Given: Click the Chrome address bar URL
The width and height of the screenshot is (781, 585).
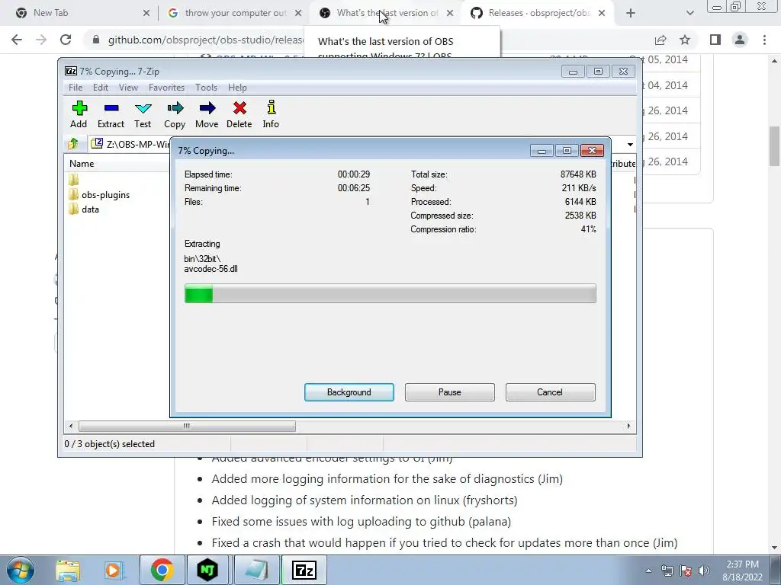Looking at the screenshot, I should click(205, 40).
